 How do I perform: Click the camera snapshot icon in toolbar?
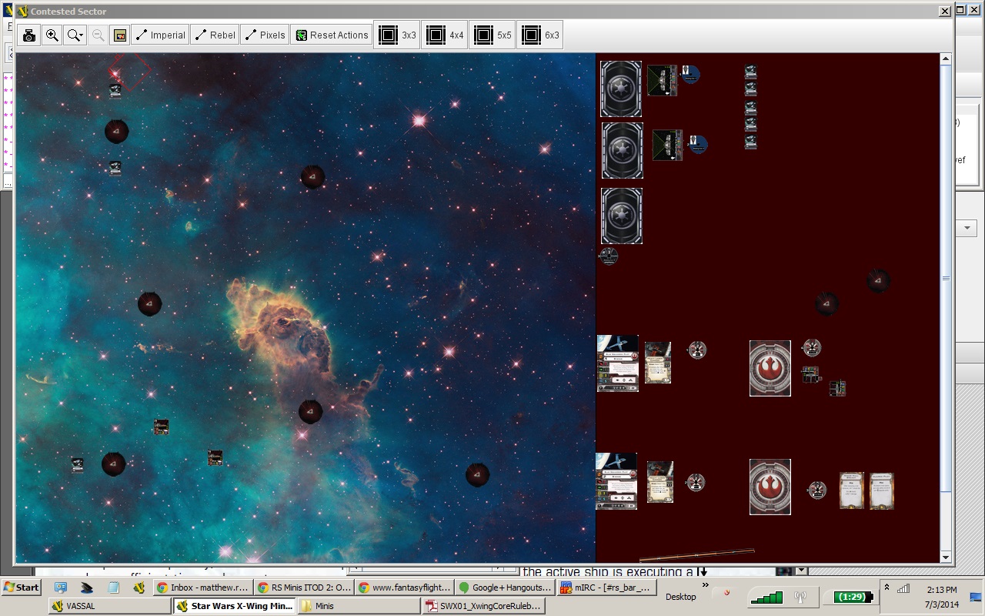[29, 35]
